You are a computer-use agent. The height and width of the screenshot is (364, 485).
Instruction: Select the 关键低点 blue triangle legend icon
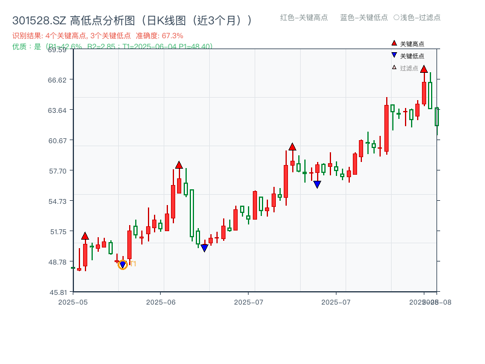coord(393,55)
